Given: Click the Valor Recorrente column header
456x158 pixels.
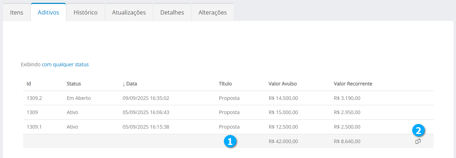Looking at the screenshot, I should [x=353, y=84].
